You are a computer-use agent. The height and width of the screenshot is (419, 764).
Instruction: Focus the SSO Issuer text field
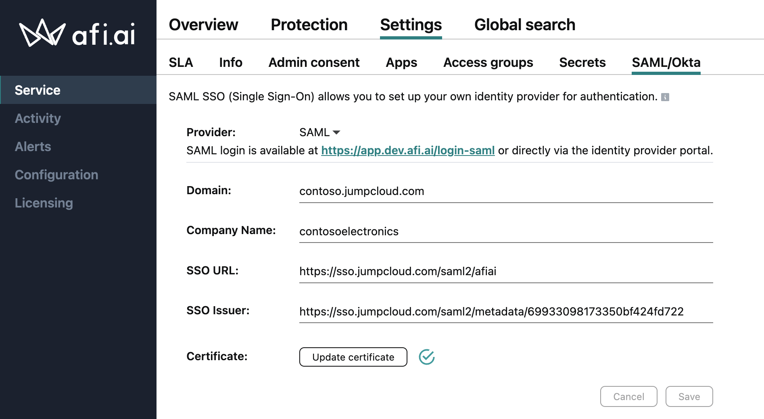(506, 311)
